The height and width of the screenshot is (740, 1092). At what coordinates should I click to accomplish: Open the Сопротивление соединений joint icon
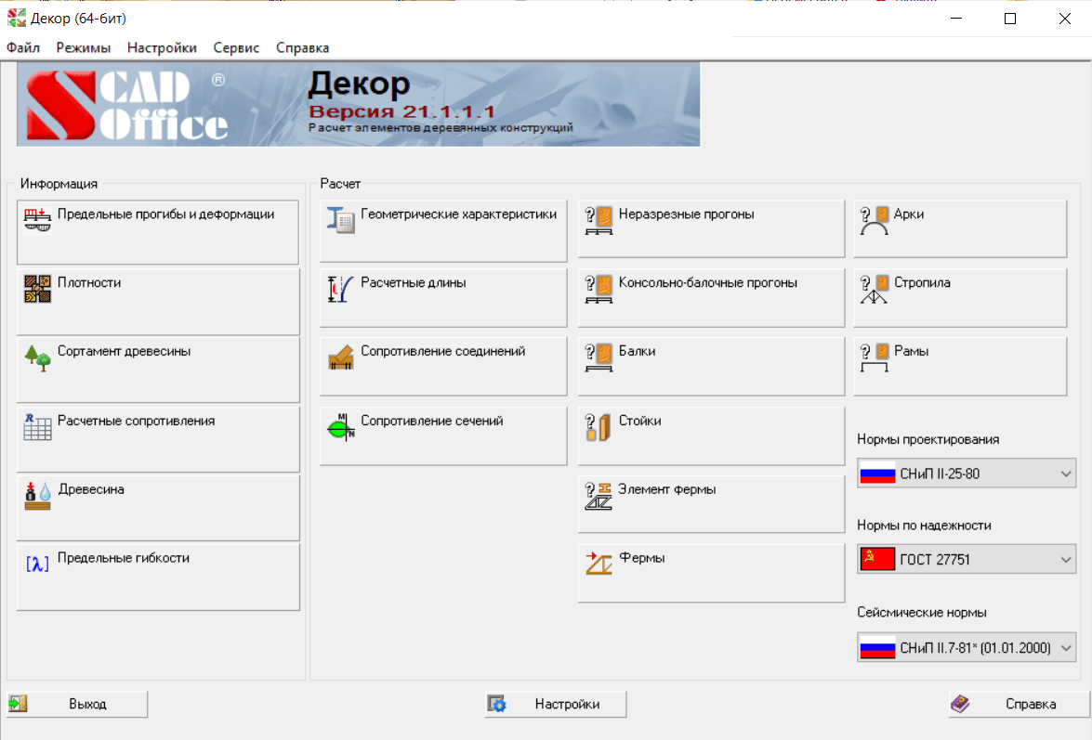click(340, 357)
